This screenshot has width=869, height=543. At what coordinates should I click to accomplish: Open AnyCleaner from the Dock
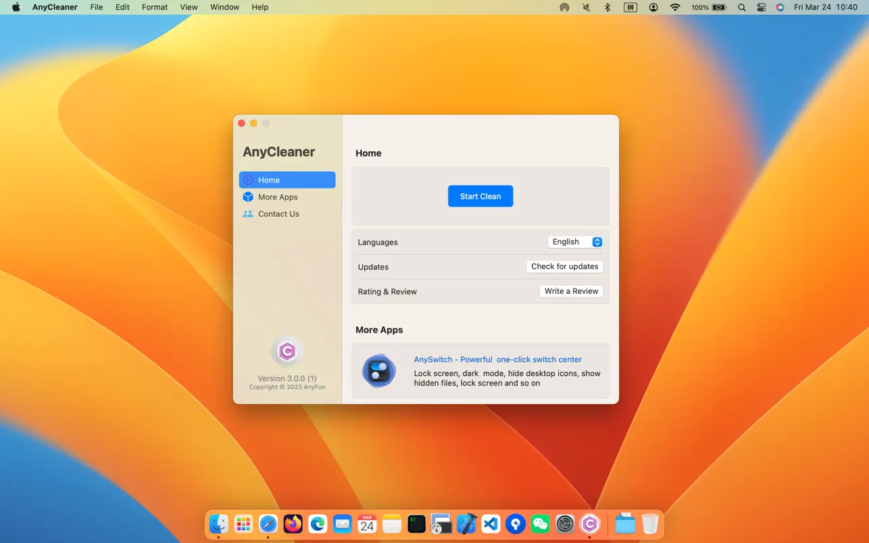590,523
